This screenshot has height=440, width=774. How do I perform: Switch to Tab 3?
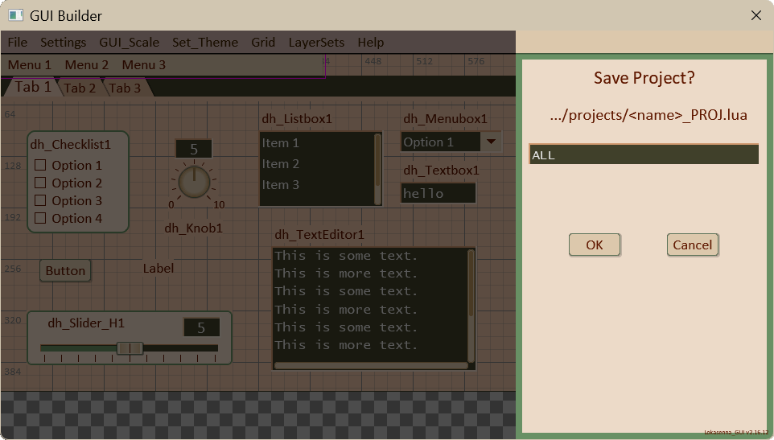point(126,88)
